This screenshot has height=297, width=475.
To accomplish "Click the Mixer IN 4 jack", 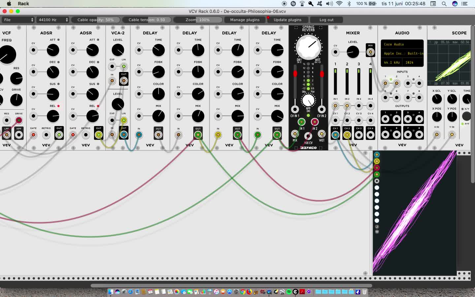I will point(370,106).
